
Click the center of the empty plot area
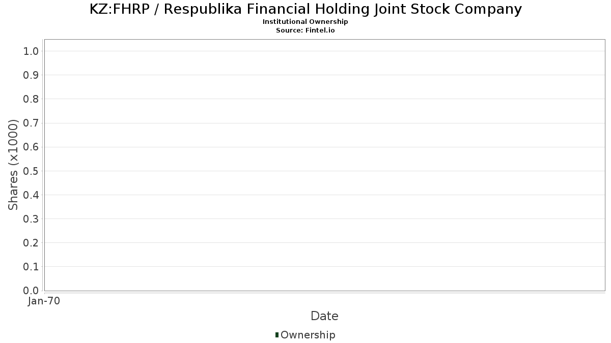tap(324, 165)
